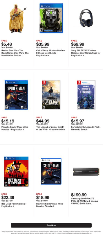Click Fortnite Minty Legends Pack title text

86,128
